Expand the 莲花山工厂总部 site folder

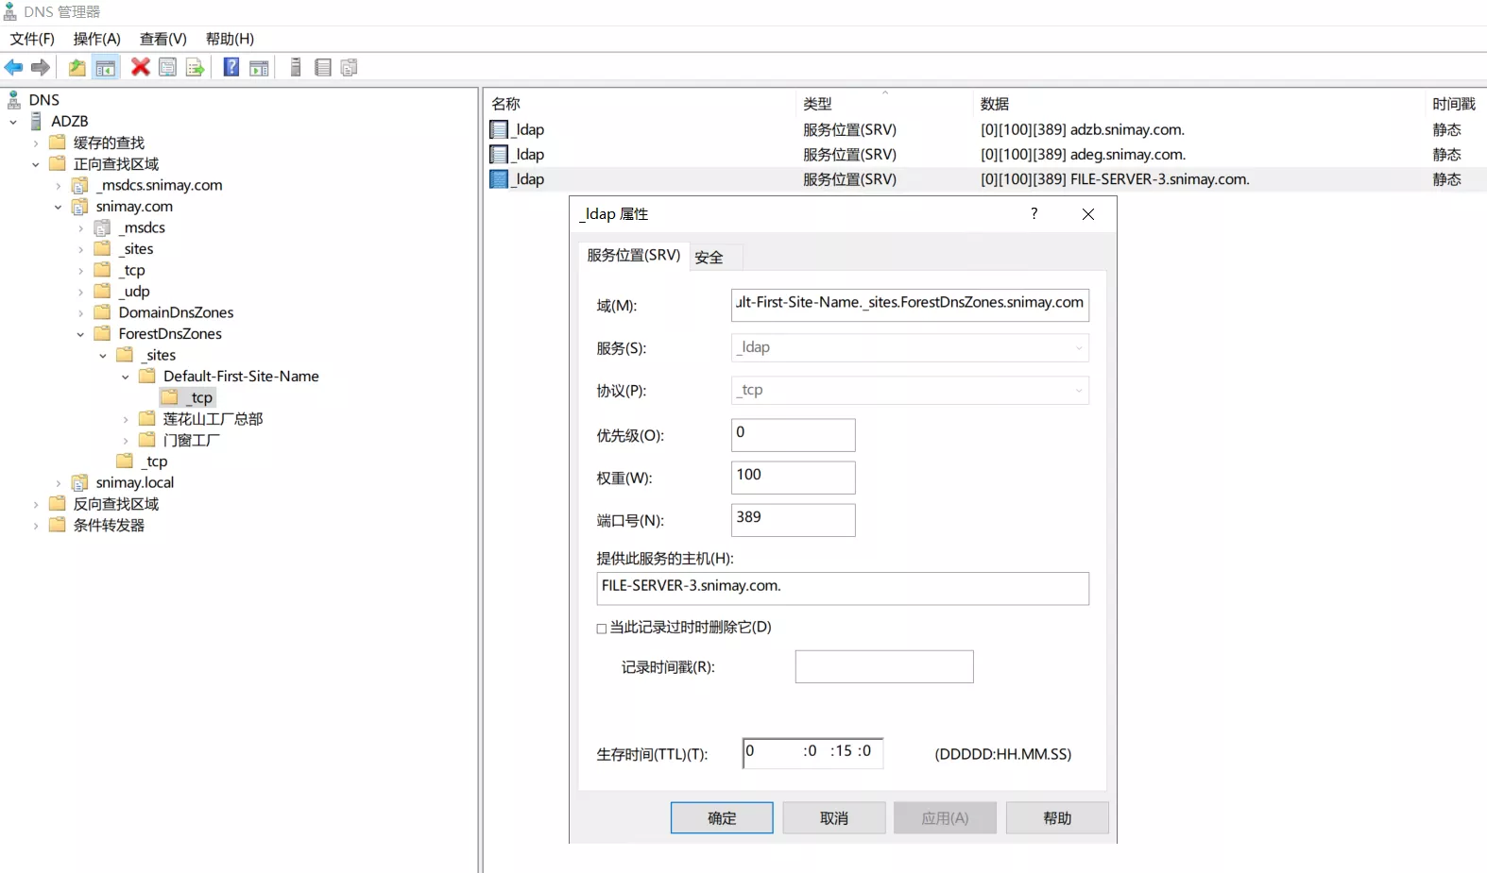click(x=126, y=419)
